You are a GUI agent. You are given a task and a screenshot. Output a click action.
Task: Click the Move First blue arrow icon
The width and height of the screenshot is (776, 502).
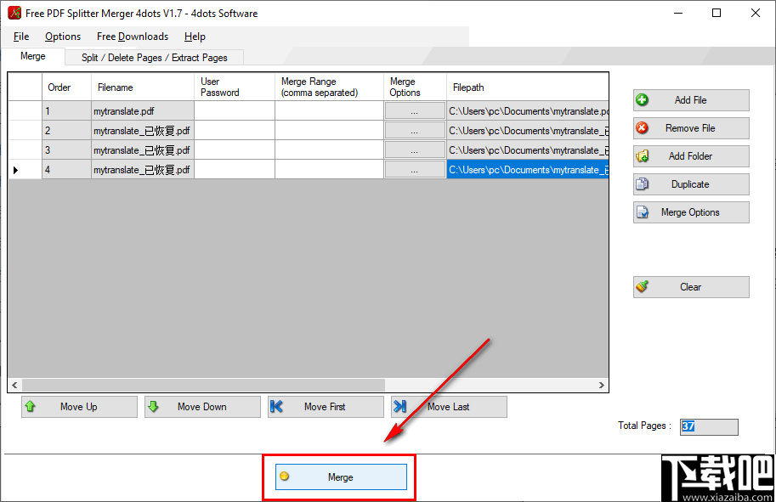click(x=278, y=407)
